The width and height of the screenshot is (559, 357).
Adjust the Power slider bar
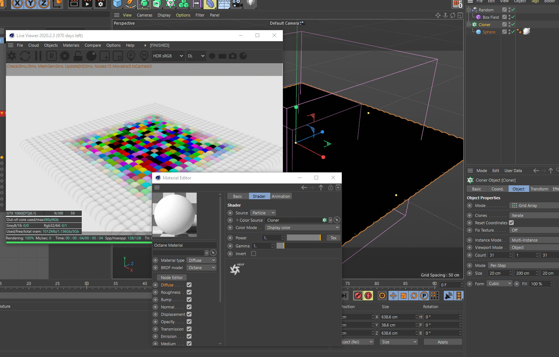click(304, 238)
